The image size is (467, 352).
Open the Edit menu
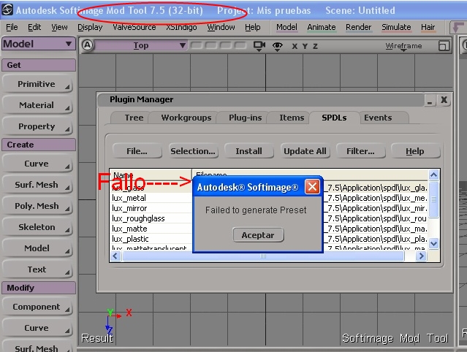(x=34, y=27)
